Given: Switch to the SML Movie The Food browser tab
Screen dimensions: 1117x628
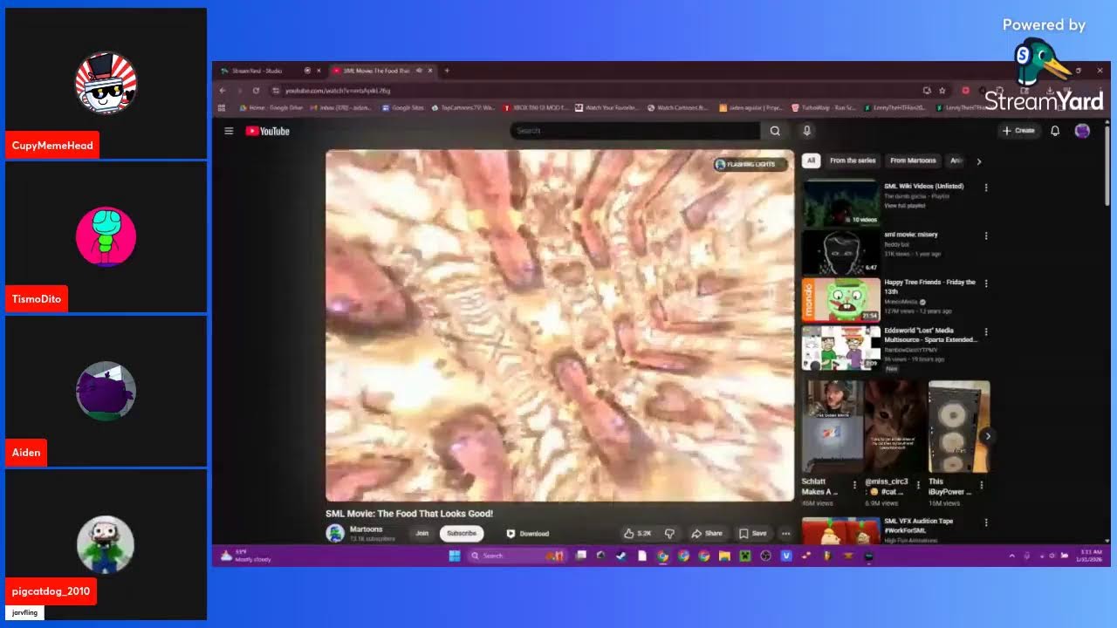Looking at the screenshot, I should coord(381,71).
